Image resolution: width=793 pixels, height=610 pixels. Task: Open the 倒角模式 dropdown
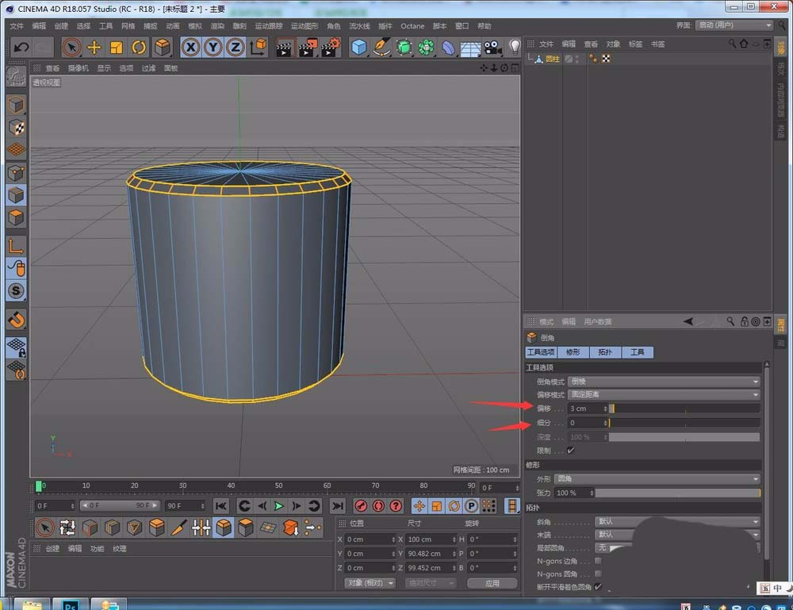click(x=663, y=380)
